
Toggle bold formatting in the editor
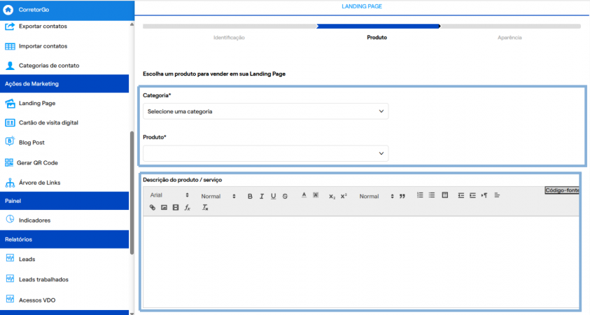[250, 196]
